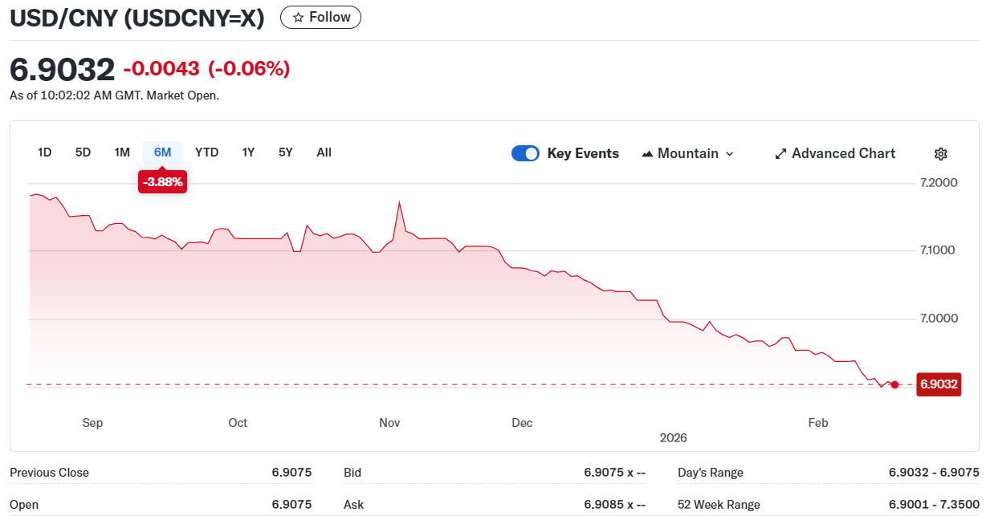Toggle the Key Events switch off
990x516 pixels.
coord(525,153)
